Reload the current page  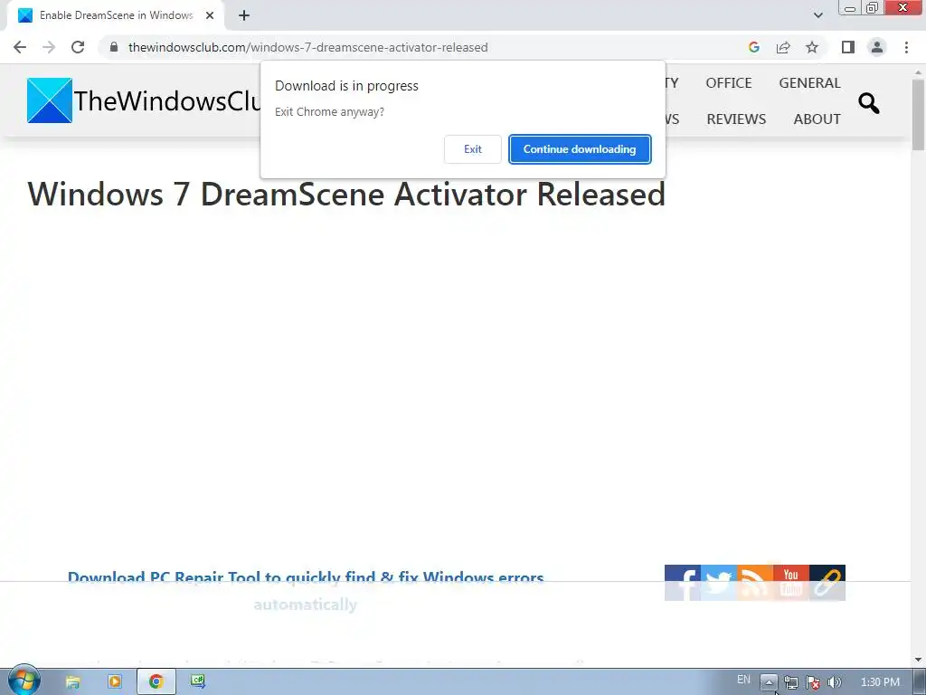click(x=78, y=47)
